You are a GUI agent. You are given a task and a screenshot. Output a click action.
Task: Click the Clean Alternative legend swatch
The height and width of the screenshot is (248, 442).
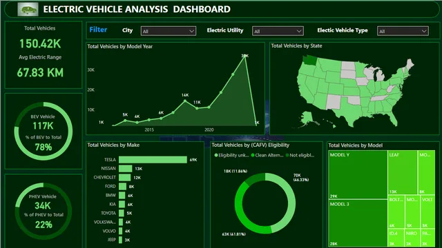tap(253, 155)
